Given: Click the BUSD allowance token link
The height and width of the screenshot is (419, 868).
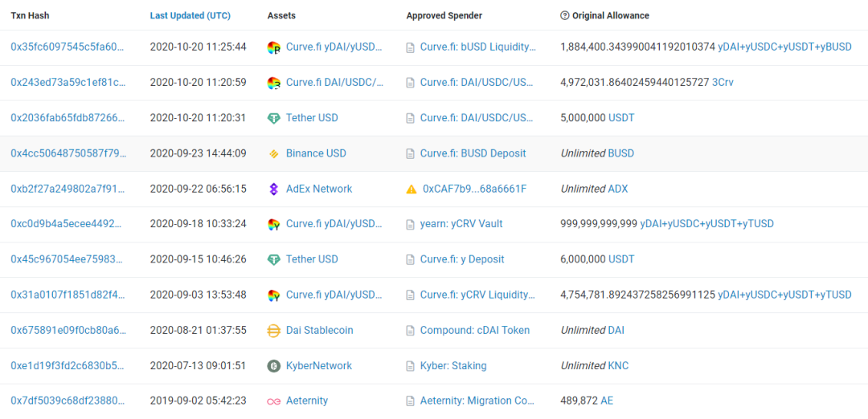Looking at the screenshot, I should (x=621, y=153).
